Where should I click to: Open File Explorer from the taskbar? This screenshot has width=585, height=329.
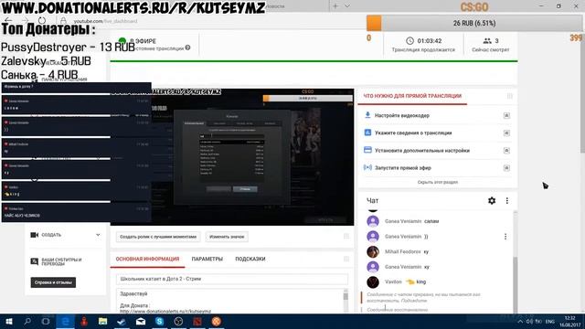[x=102, y=321]
